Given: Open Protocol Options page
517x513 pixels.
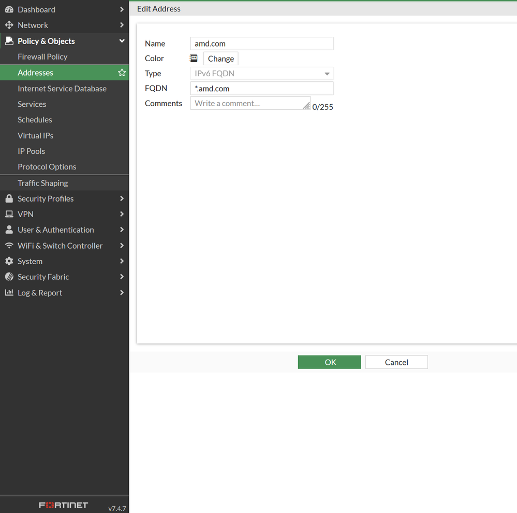Looking at the screenshot, I should tap(64, 167).
